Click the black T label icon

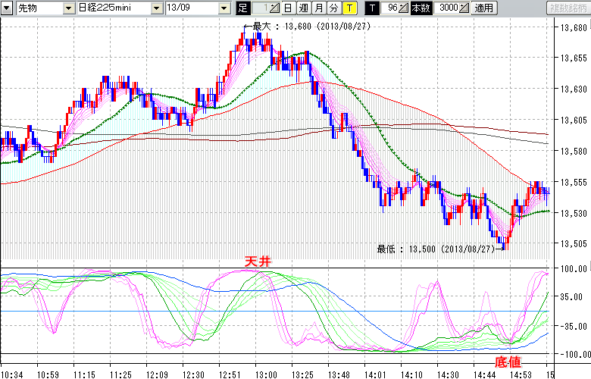[371, 8]
